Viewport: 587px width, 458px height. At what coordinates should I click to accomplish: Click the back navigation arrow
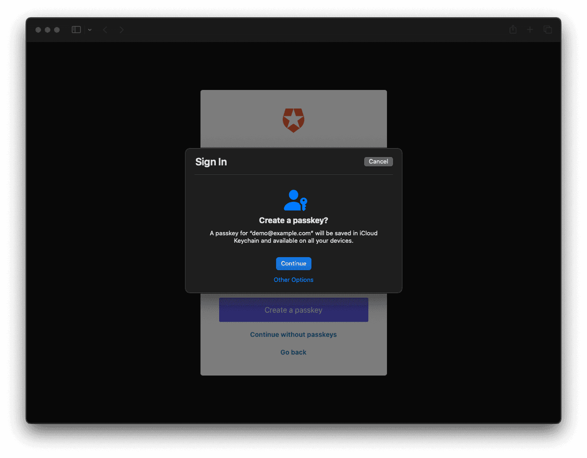click(x=105, y=29)
